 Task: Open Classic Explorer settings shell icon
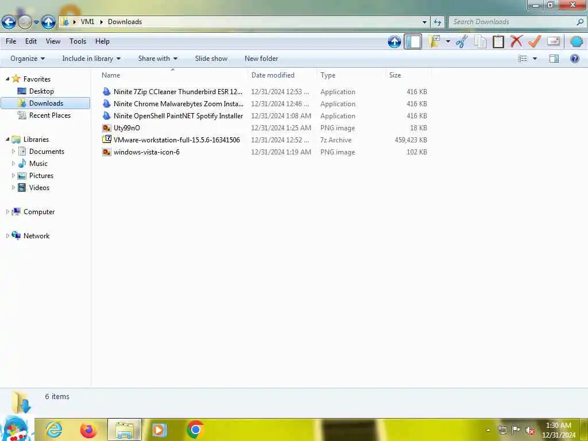577,41
